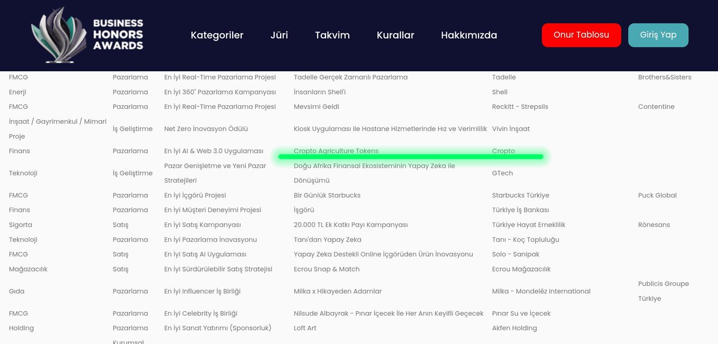Image resolution: width=718 pixels, height=344 pixels.
Task: Select the Cropto Agriculture Tokens project
Action: pos(336,151)
